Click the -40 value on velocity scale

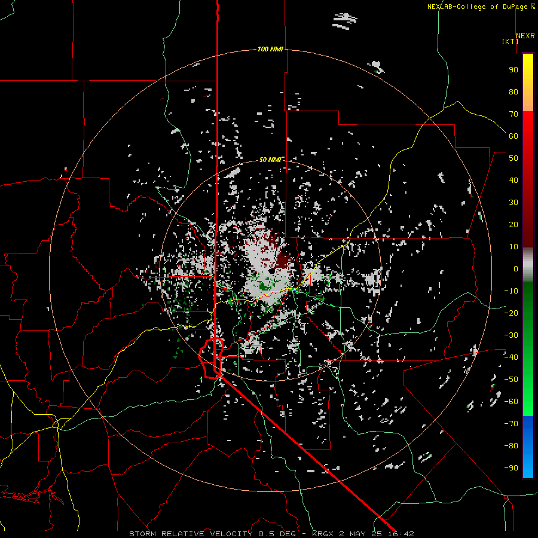click(x=511, y=357)
